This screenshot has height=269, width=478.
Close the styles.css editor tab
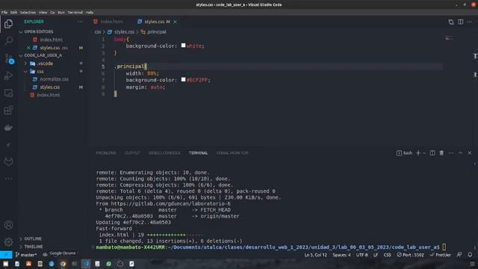(175, 22)
